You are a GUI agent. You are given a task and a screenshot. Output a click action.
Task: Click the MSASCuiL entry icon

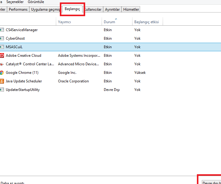point(2,47)
